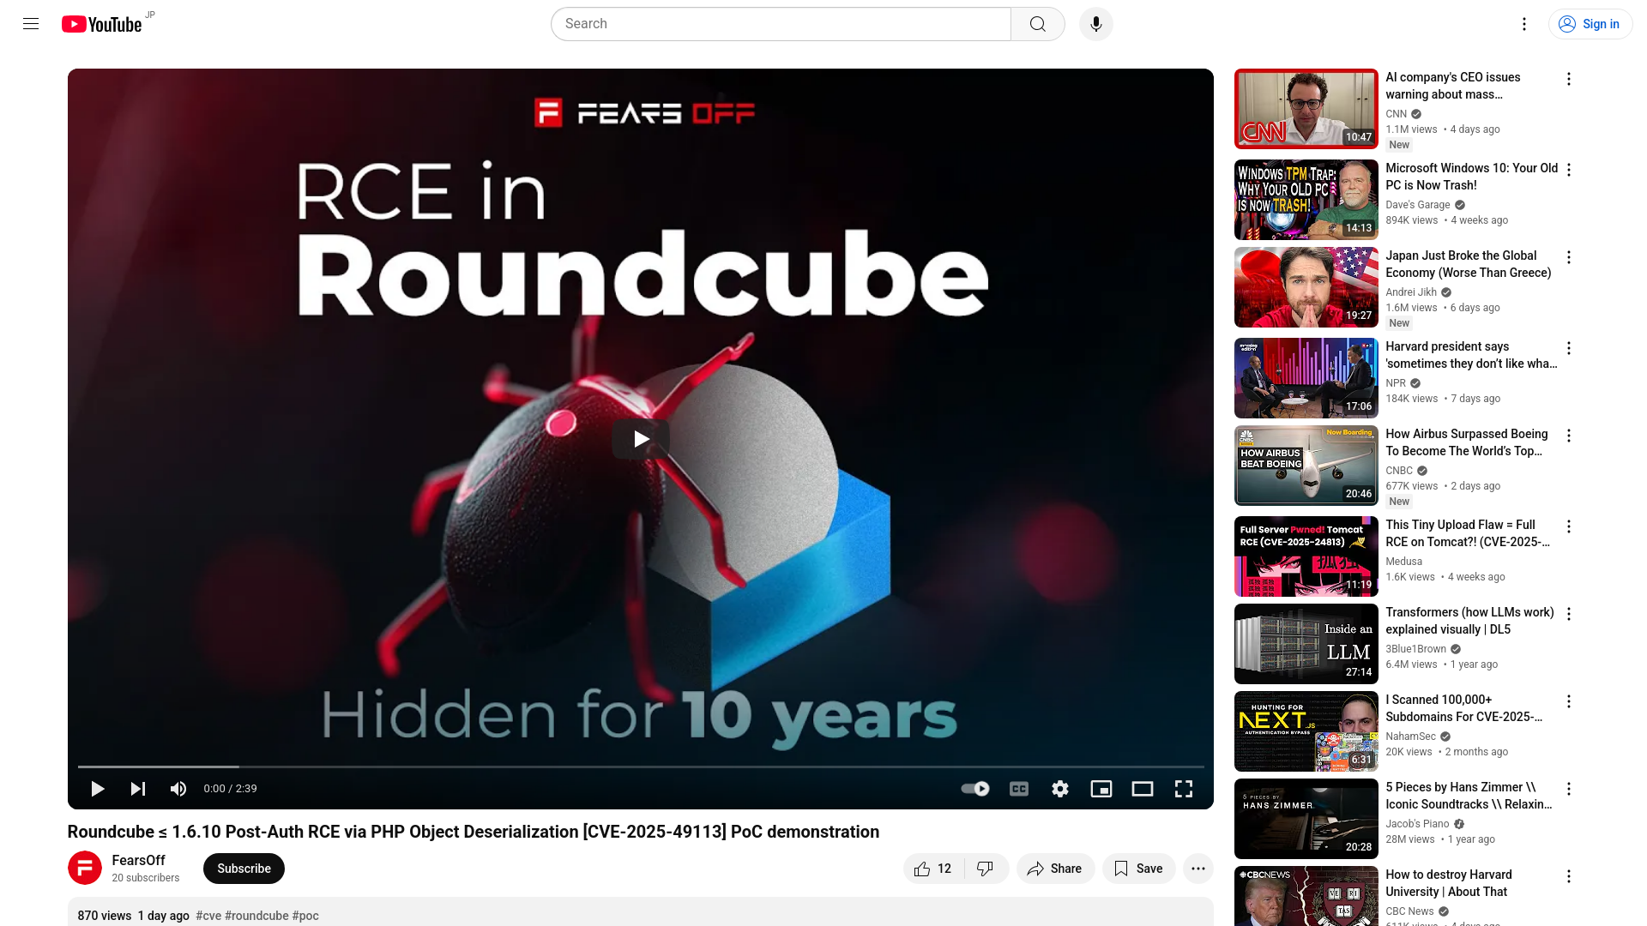Open CNN AI company CEO thumbnail
Image resolution: width=1647 pixels, height=926 pixels.
[x=1306, y=109]
